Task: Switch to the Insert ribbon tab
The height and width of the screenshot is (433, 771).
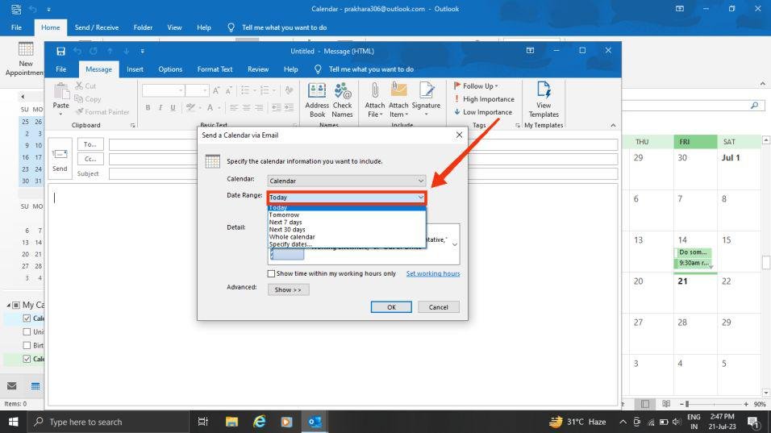Action: 135,69
